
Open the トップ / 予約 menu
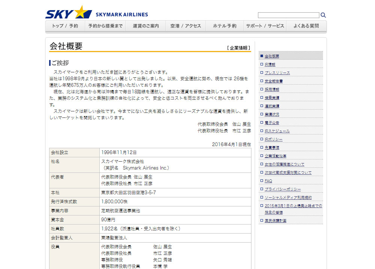click(65, 26)
